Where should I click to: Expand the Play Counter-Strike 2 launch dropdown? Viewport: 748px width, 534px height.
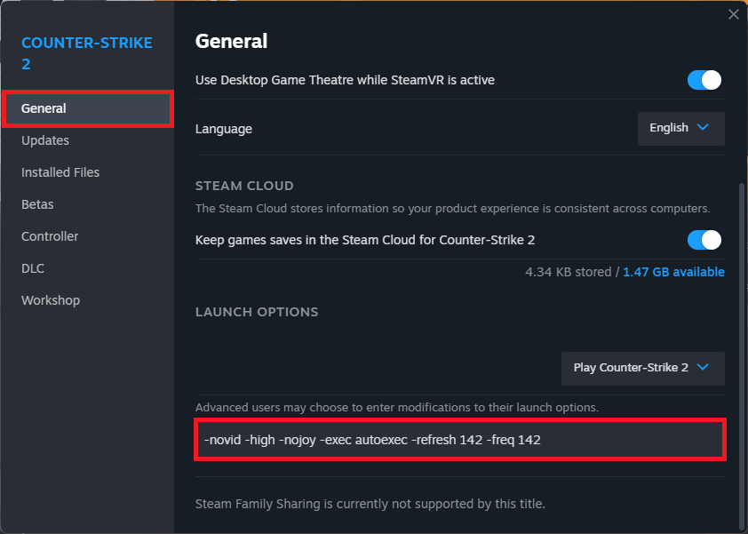pos(642,368)
